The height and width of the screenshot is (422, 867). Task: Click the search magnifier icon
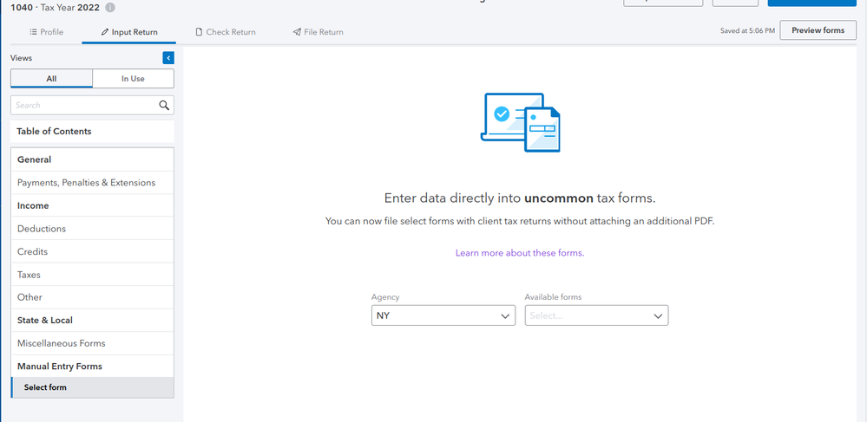coord(164,106)
